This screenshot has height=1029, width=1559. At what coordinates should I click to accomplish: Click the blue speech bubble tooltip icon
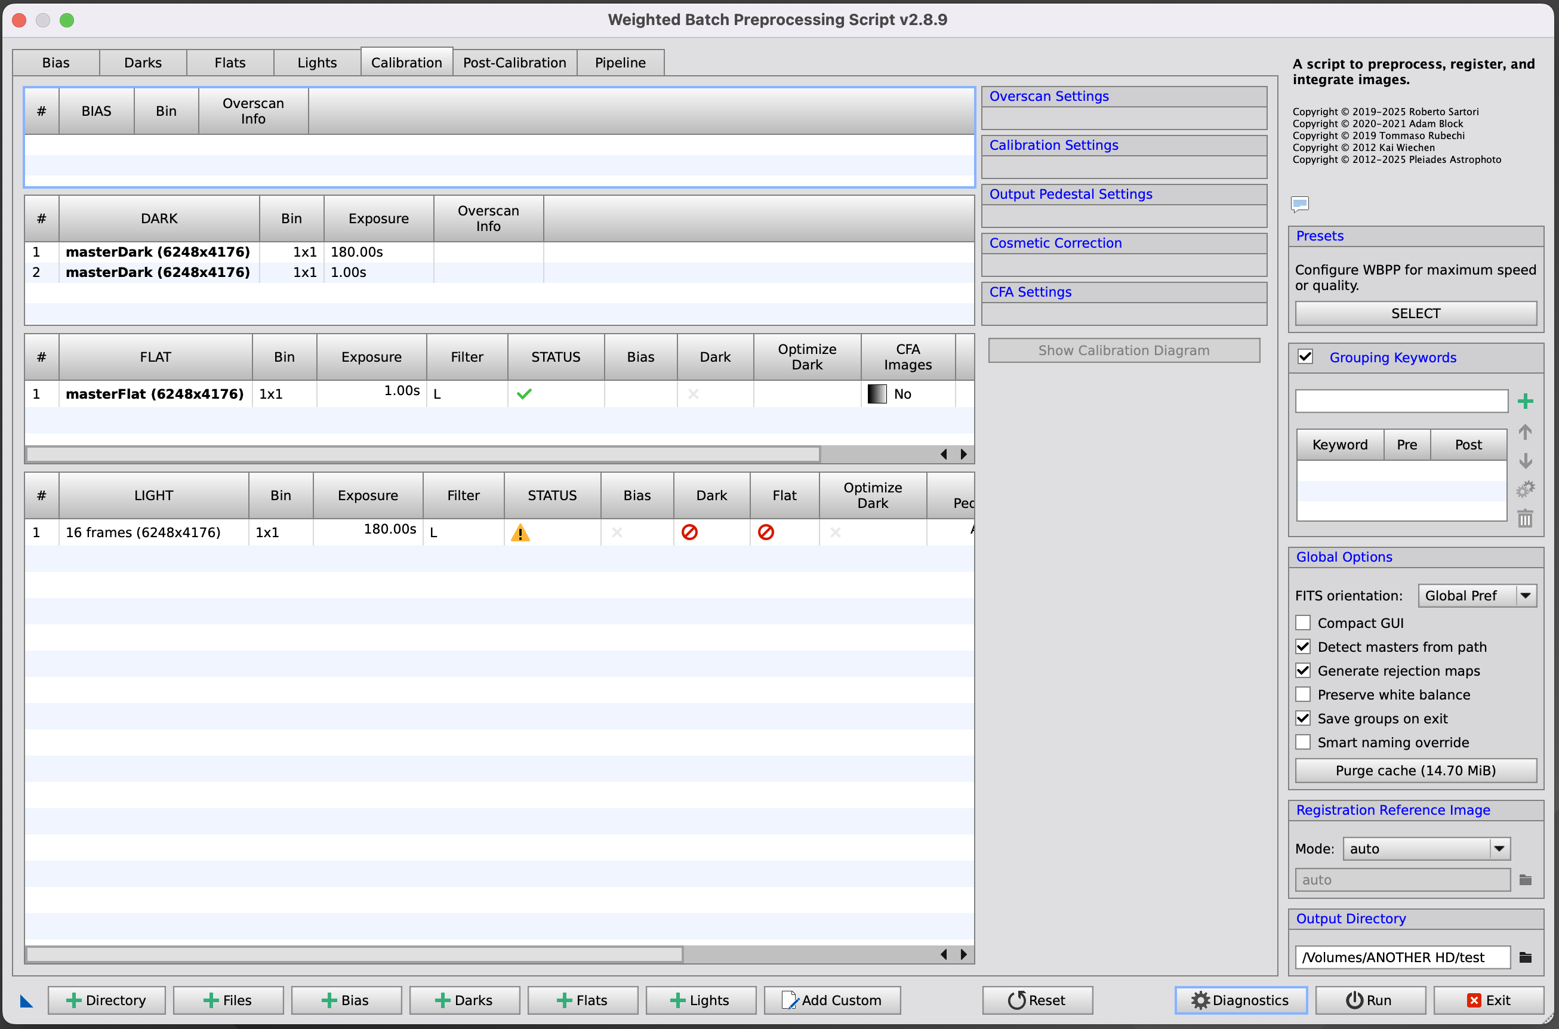pos(1299,204)
